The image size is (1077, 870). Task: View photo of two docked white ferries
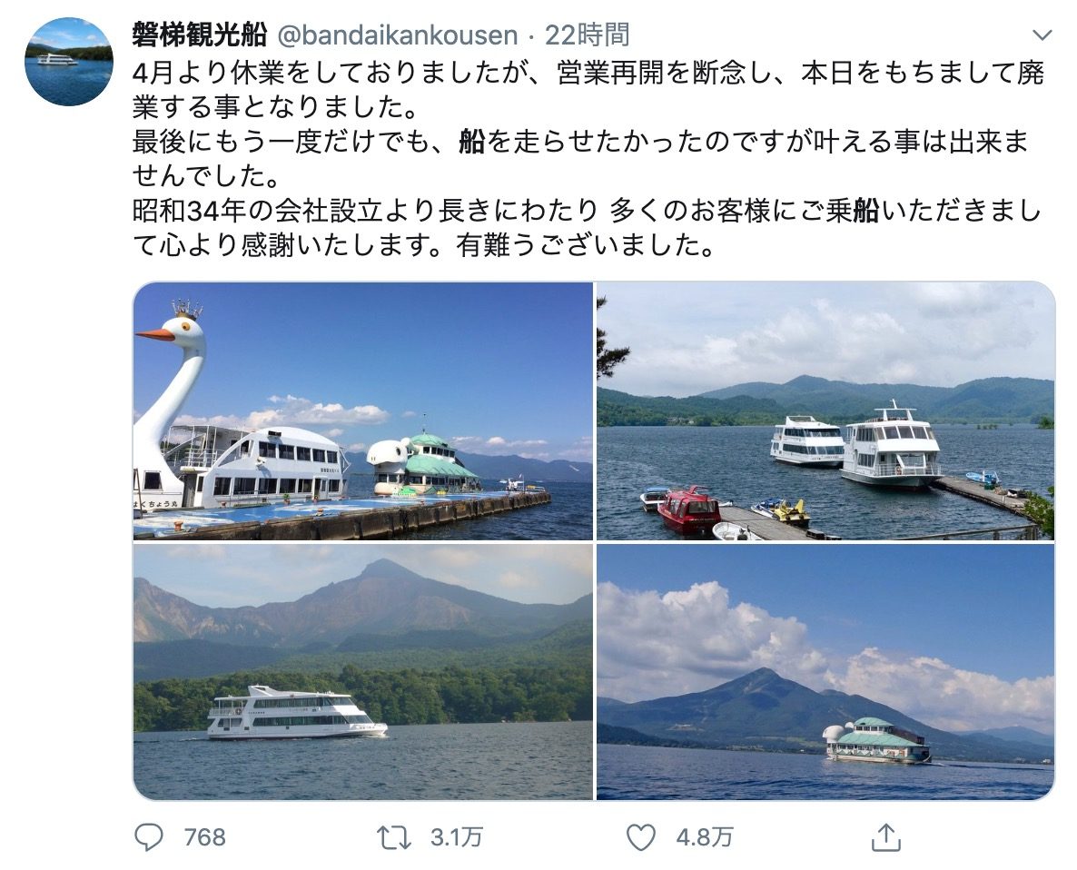(825, 410)
